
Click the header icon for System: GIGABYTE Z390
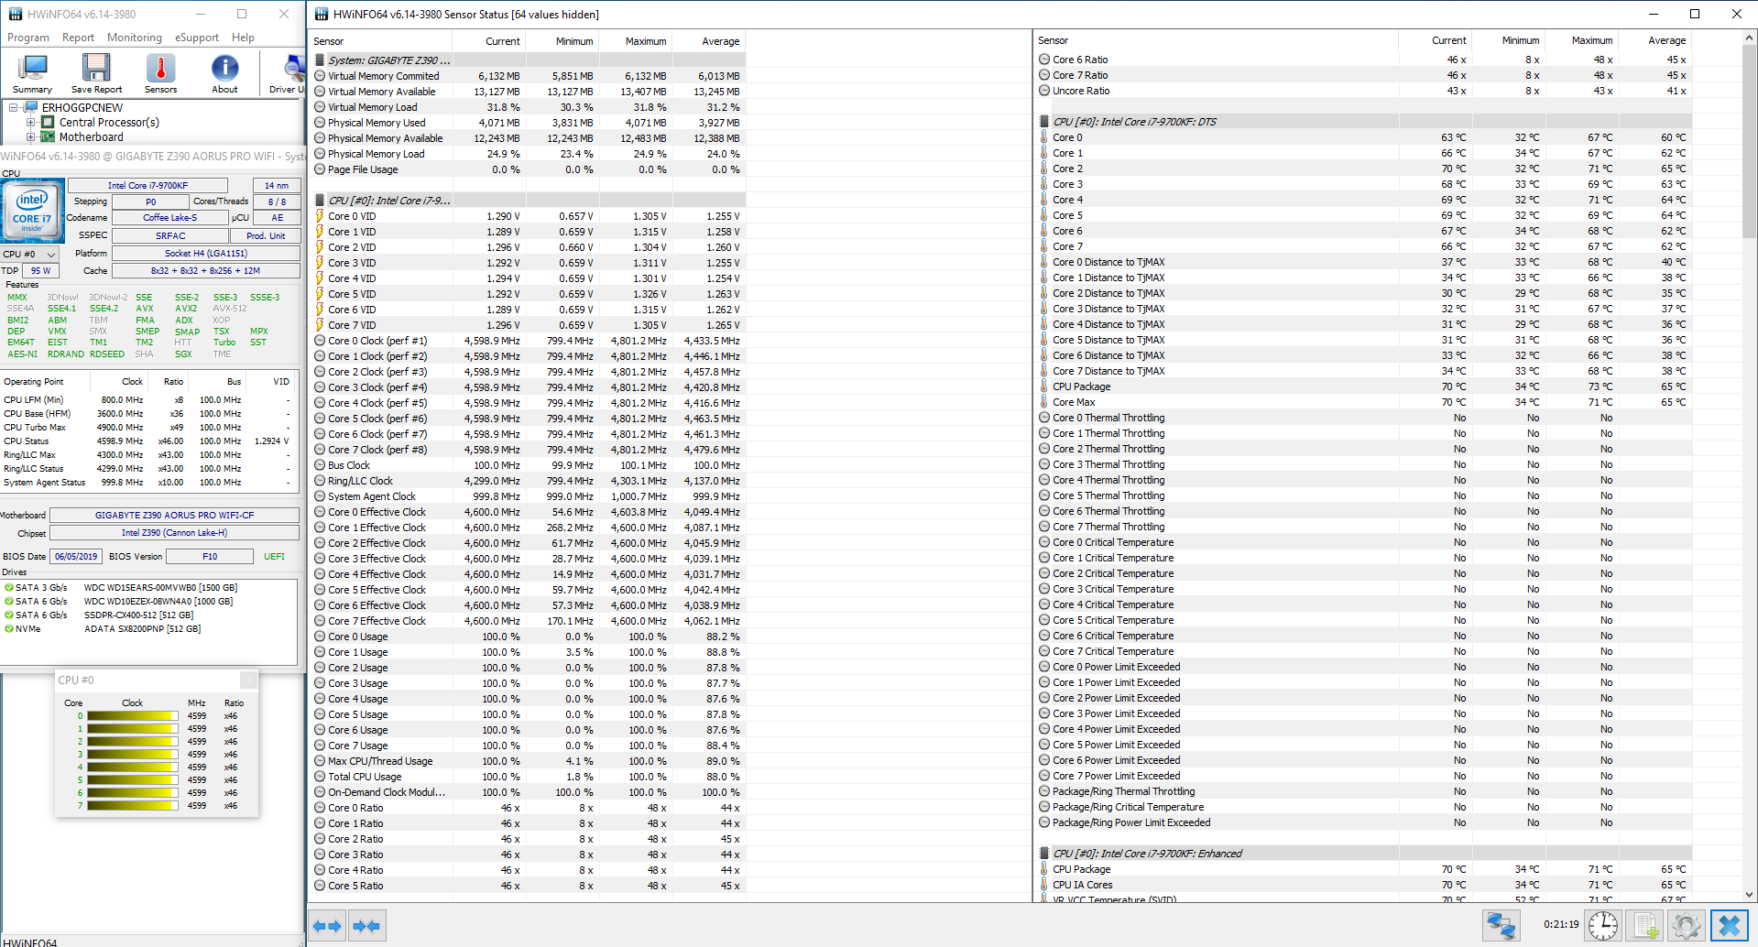pos(320,60)
